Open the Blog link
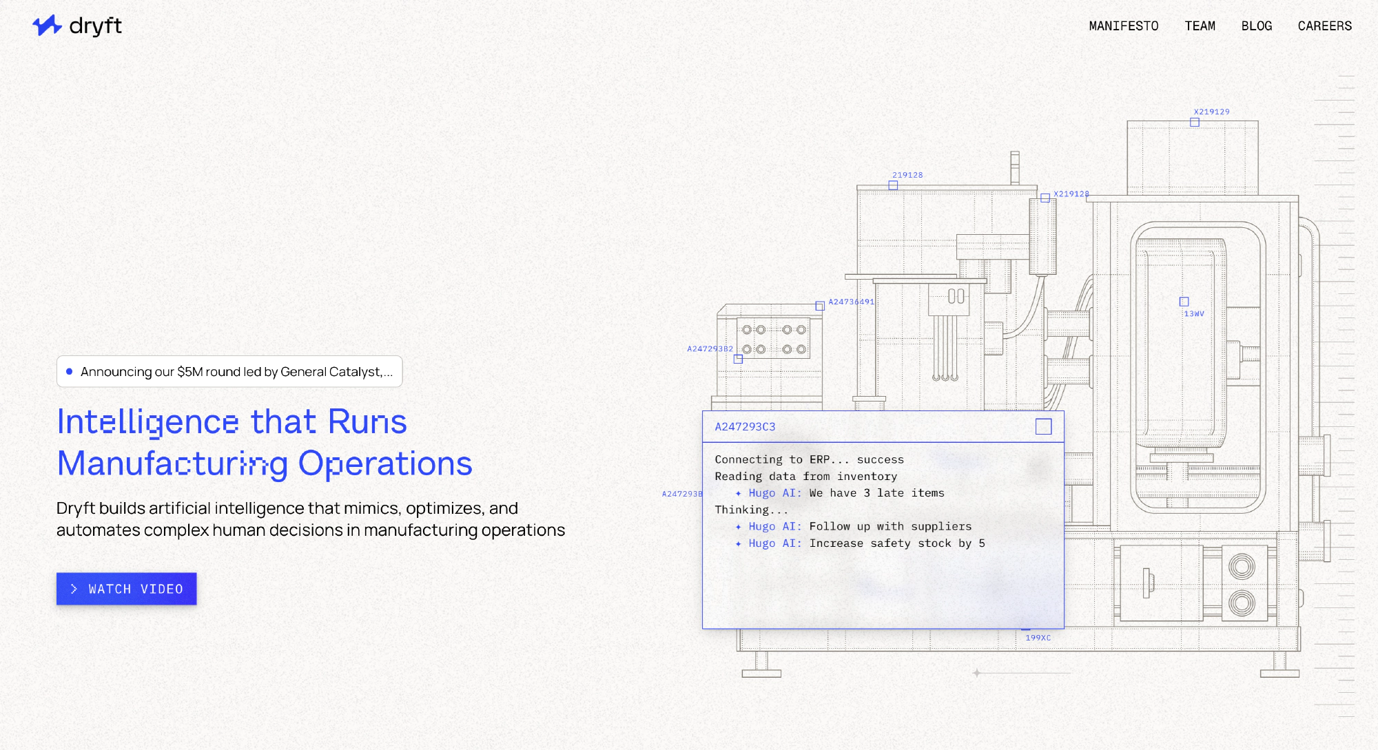This screenshot has width=1378, height=750. [1256, 26]
